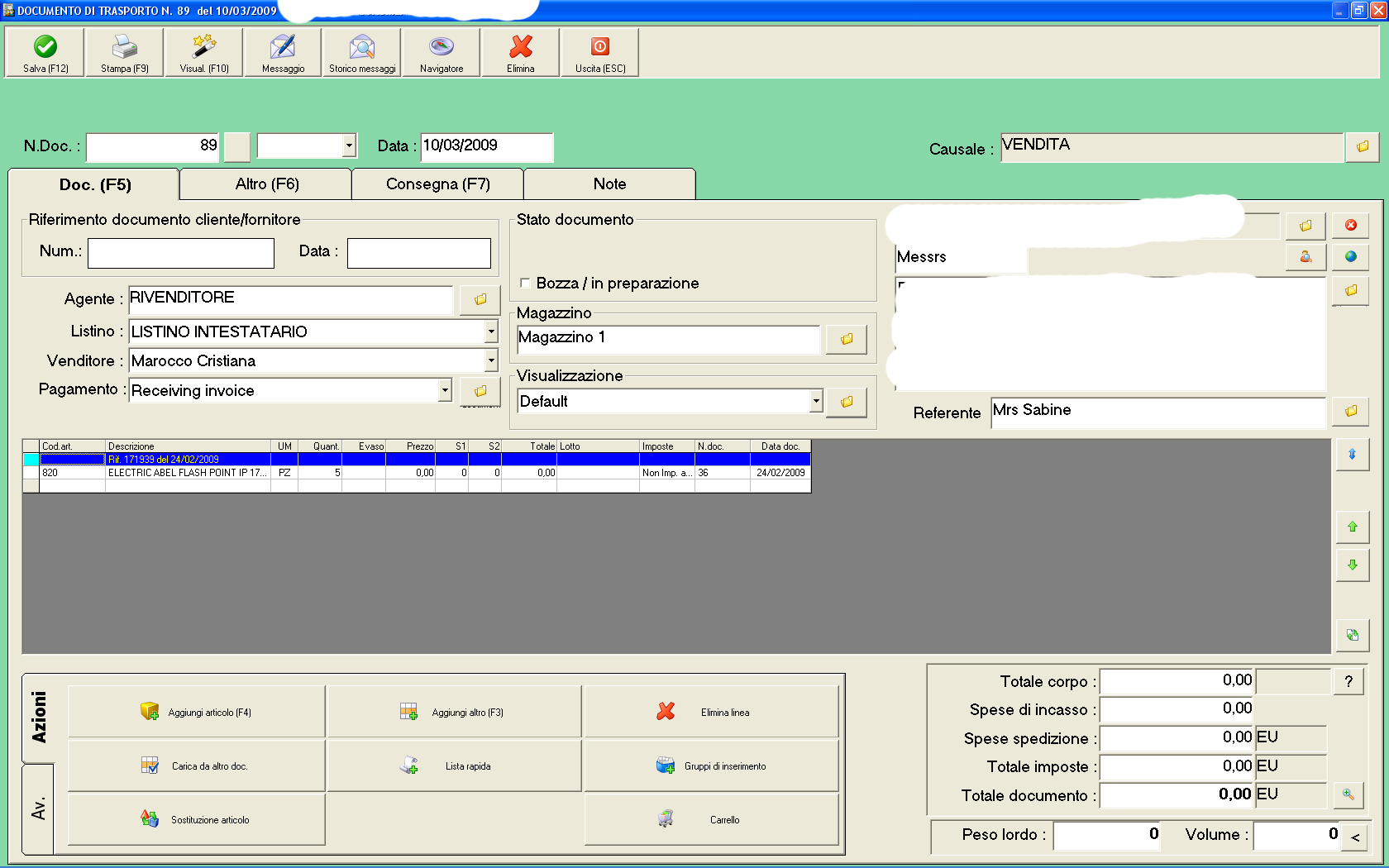1389x868 pixels.
Task: Switch to Av. vertical tab
Action: pyautogui.click(x=39, y=808)
